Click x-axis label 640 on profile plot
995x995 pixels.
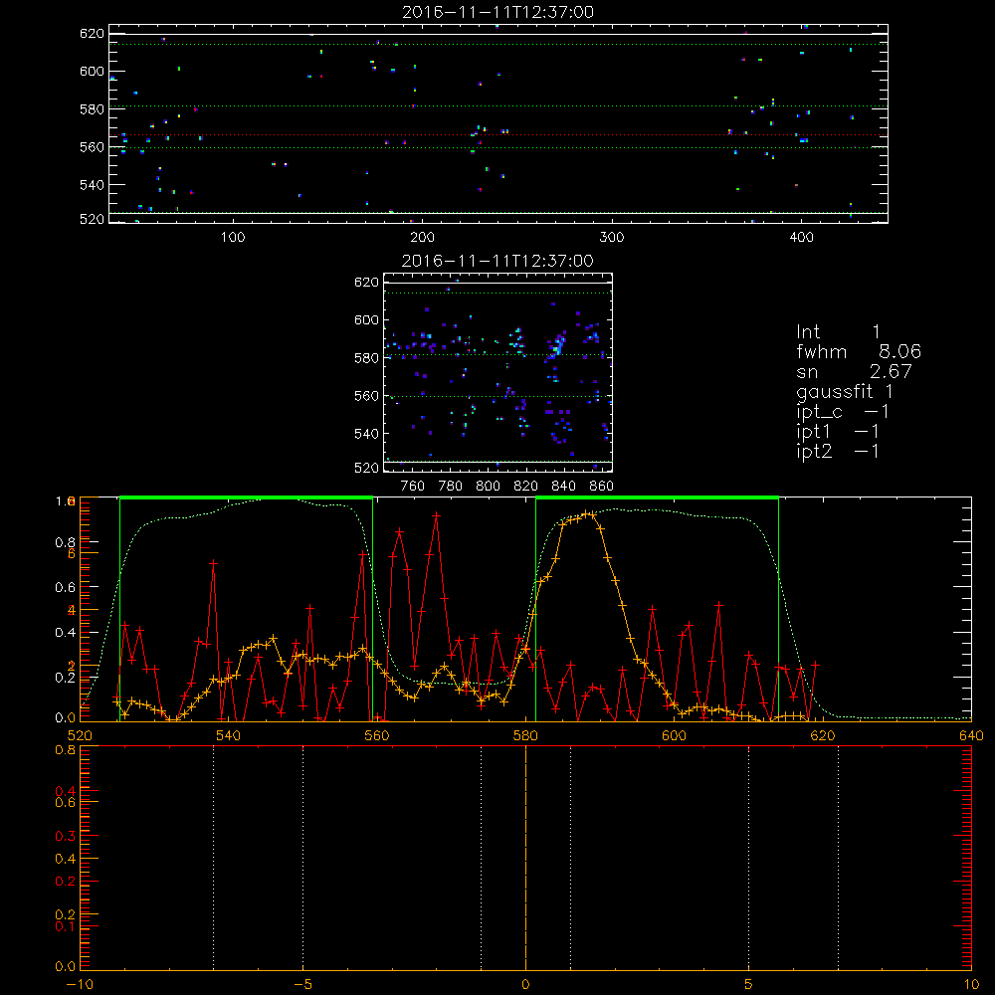tap(971, 735)
